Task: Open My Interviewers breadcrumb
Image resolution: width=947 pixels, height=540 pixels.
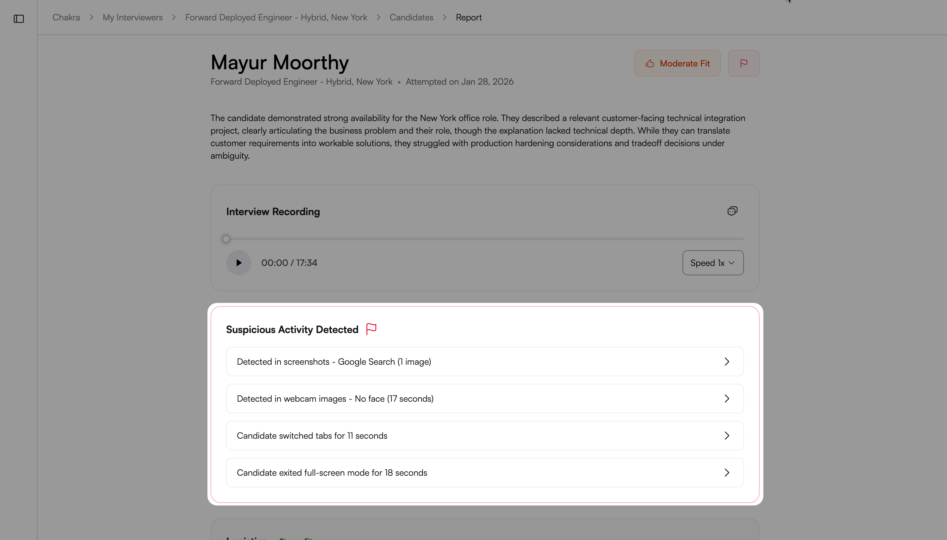Action: pos(132,18)
